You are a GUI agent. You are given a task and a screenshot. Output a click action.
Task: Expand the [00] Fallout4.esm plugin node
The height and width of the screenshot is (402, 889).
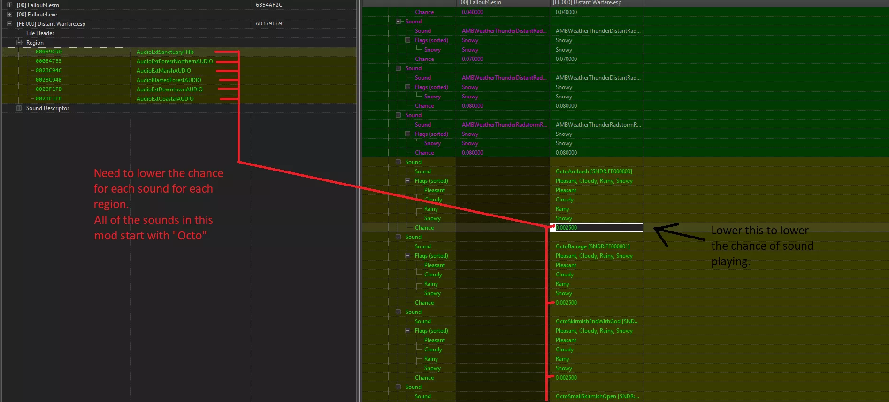click(9, 5)
